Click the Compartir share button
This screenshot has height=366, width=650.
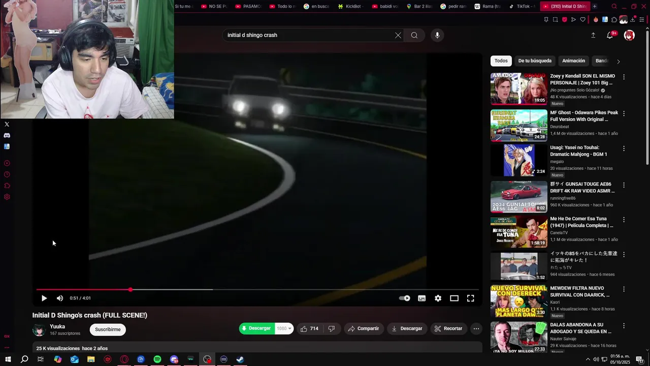[363, 329]
